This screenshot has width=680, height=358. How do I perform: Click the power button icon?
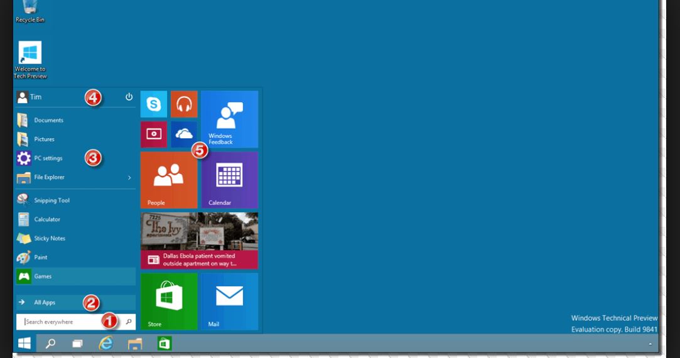click(129, 97)
